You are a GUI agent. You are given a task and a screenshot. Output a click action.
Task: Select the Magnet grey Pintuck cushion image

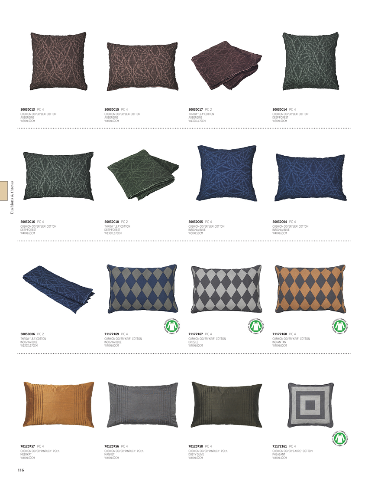point(143,405)
